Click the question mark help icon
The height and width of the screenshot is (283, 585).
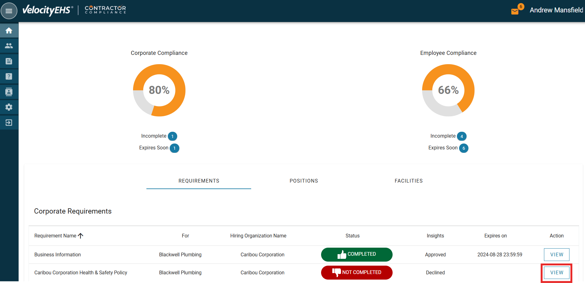(9, 77)
